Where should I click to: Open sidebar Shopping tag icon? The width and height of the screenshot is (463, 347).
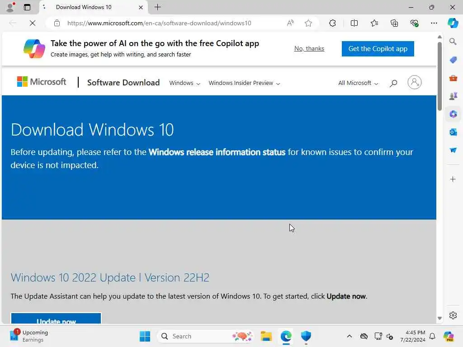453,60
